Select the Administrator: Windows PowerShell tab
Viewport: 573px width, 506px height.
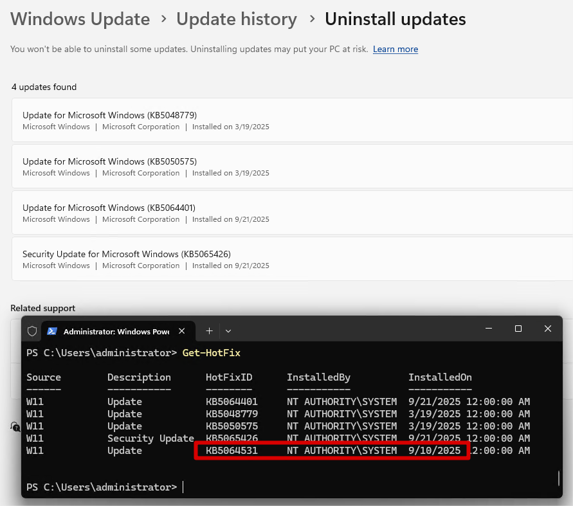pos(116,331)
